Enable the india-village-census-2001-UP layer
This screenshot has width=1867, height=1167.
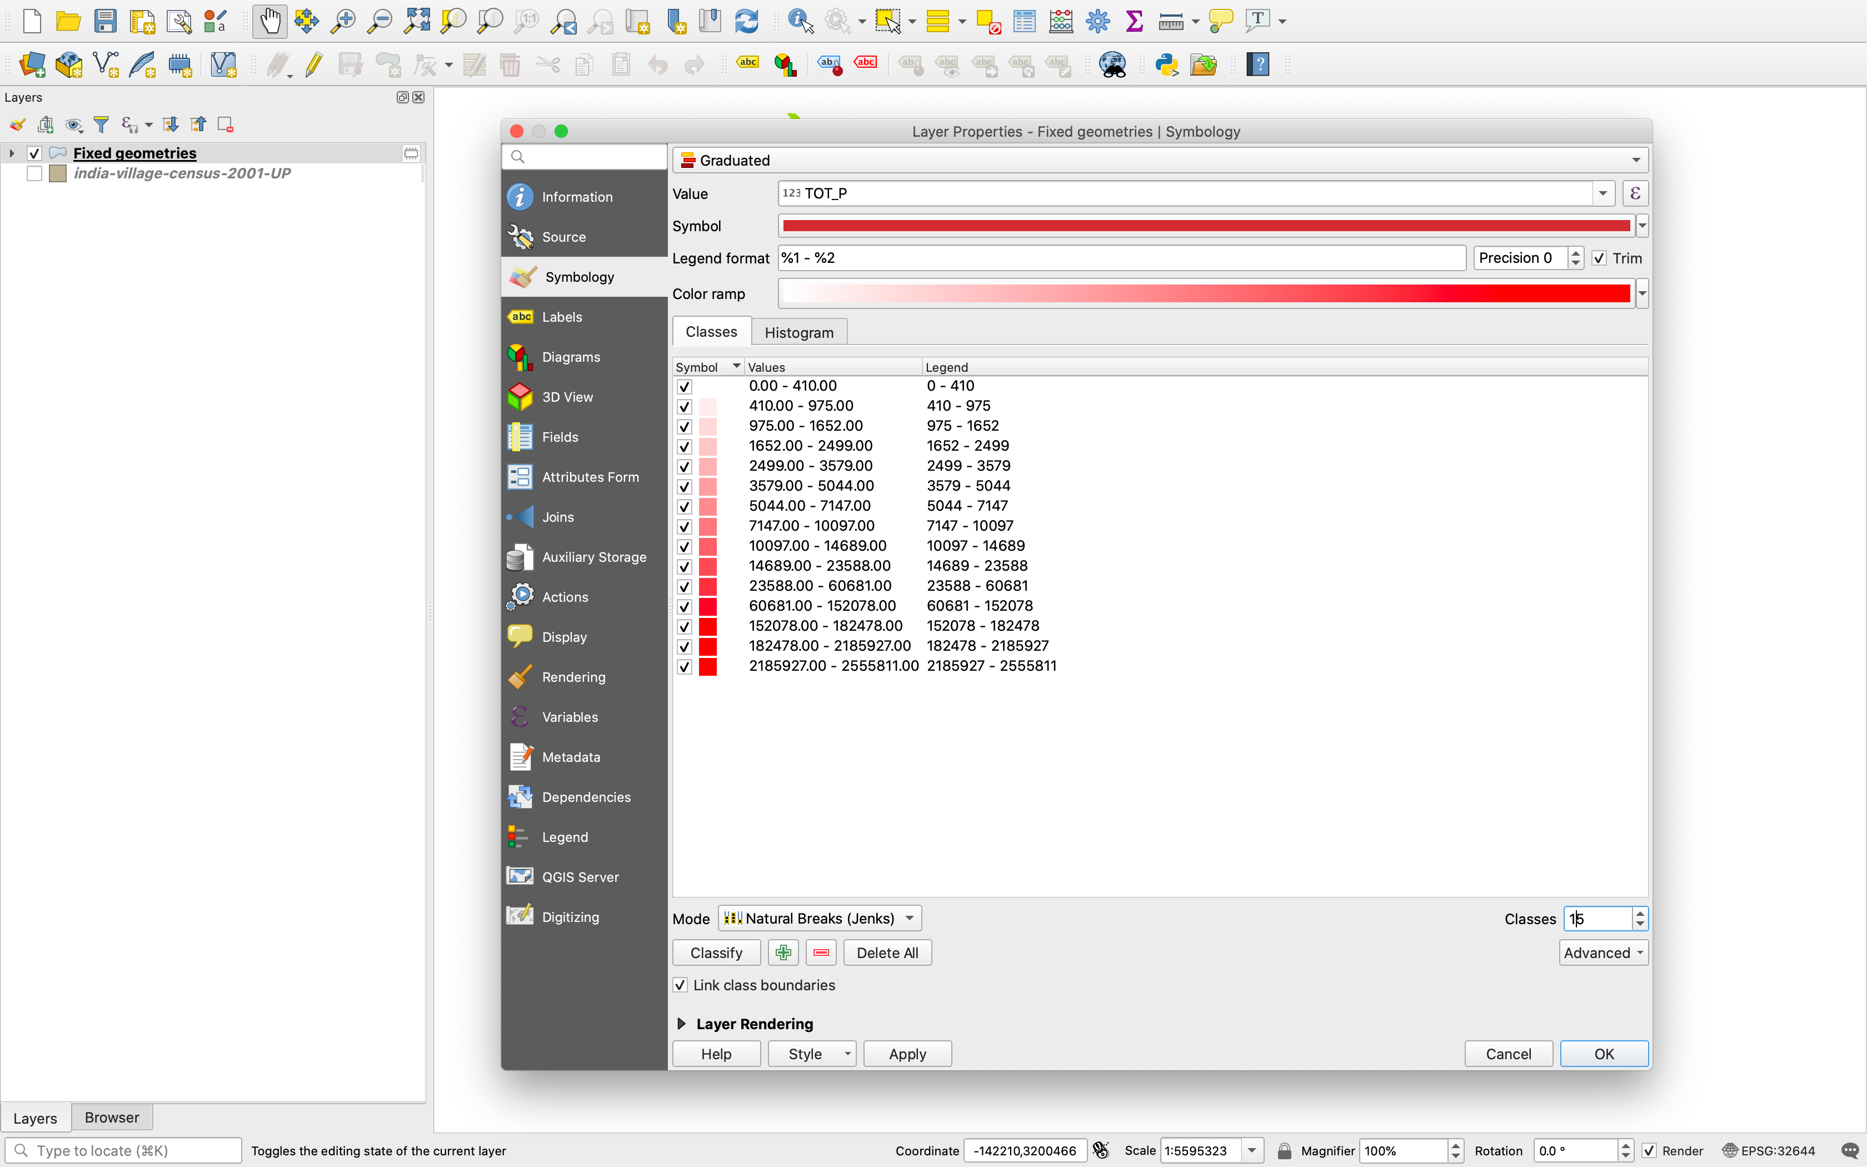(34, 173)
